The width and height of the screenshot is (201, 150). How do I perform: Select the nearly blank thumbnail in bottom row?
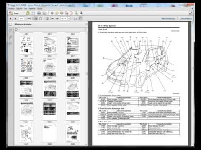click(50, 133)
